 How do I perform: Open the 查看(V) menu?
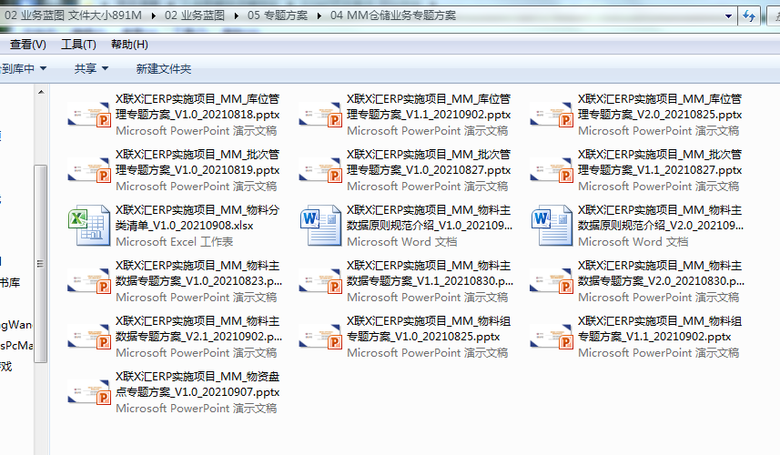click(x=28, y=45)
